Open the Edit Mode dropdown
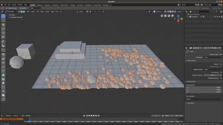The image size is (223, 125). point(11,11)
